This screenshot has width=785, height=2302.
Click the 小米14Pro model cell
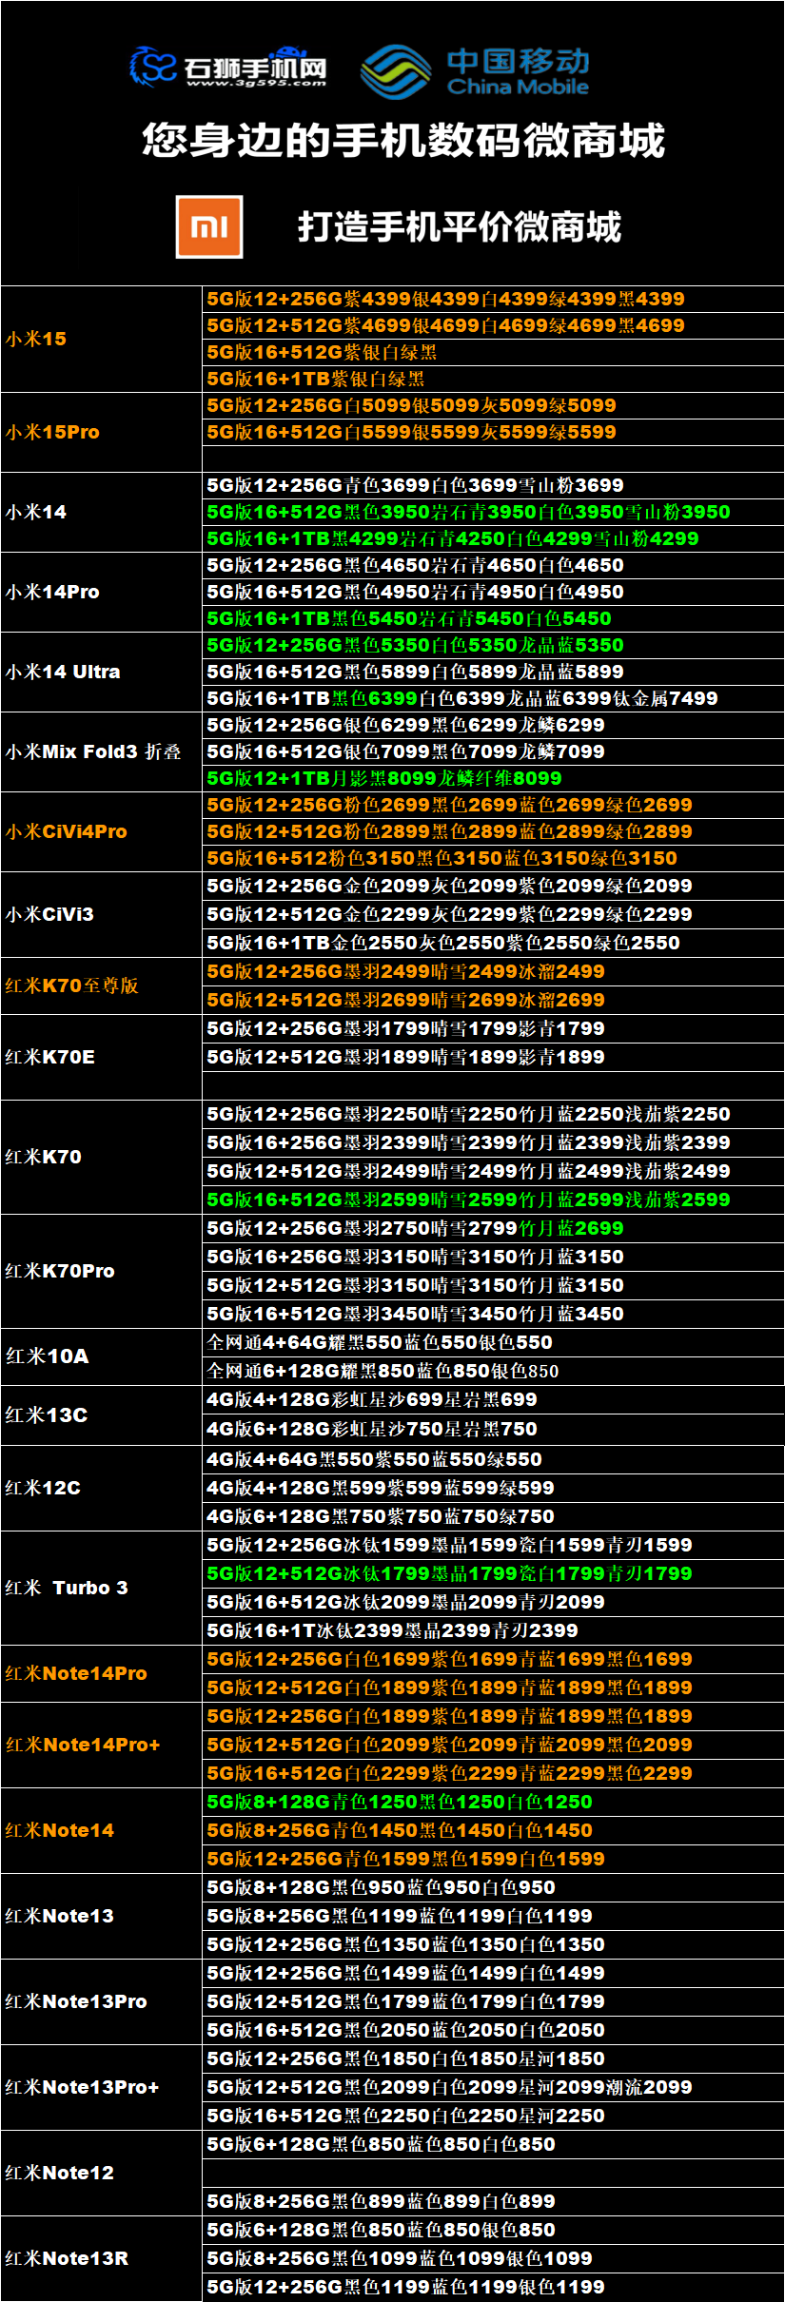(x=101, y=592)
